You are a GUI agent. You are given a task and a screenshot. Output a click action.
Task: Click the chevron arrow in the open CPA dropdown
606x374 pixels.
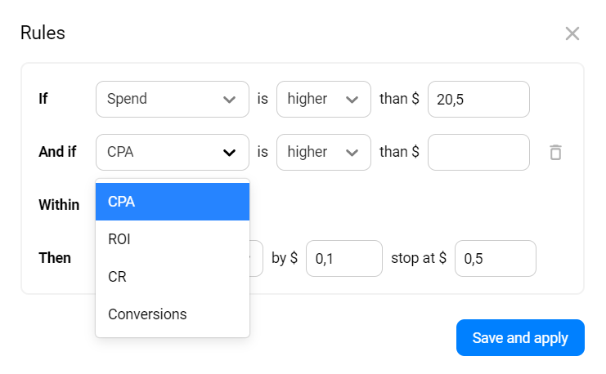(x=229, y=153)
